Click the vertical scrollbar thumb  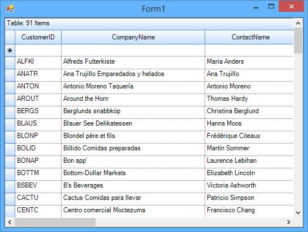point(298,41)
